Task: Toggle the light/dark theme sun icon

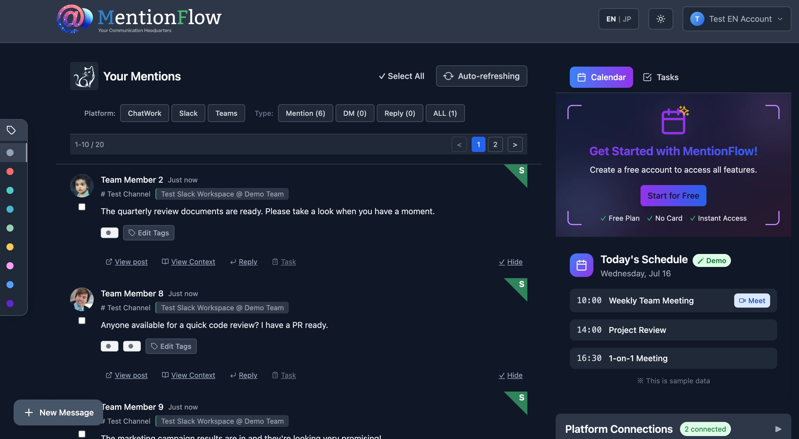Action: pyautogui.click(x=660, y=19)
